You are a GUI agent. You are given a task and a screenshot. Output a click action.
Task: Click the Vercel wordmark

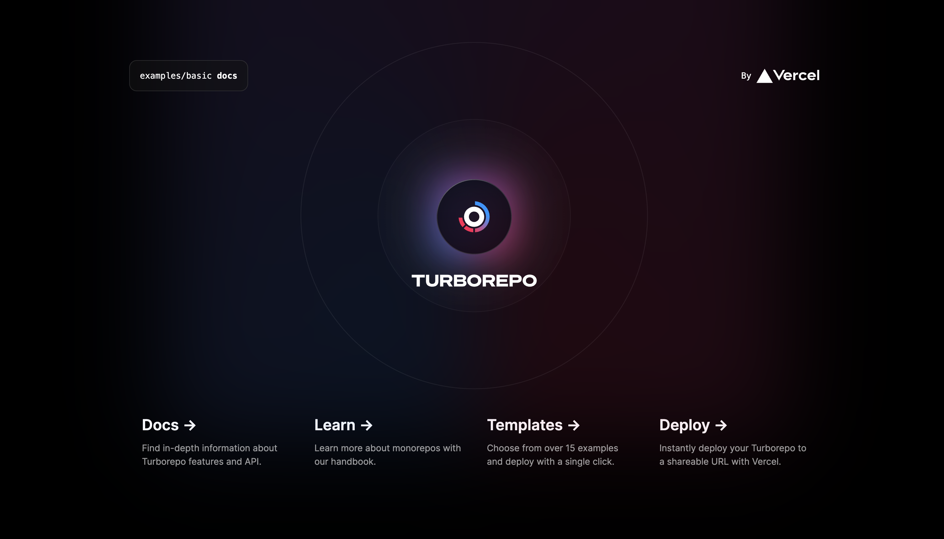[796, 76]
